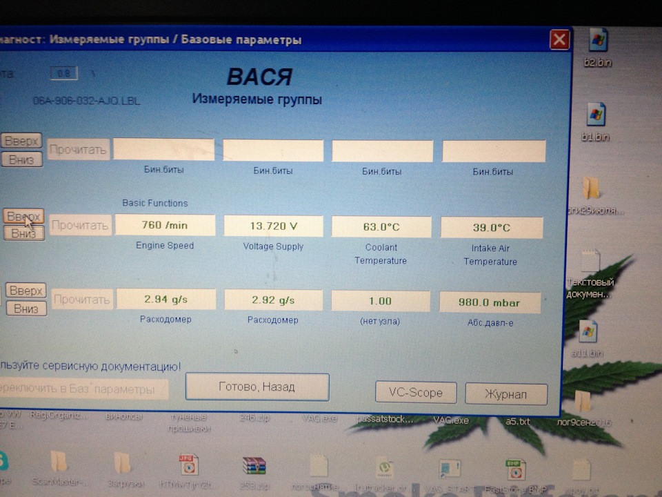Click Вниз beside Расходомер row
The width and height of the screenshot is (662, 497).
26,309
